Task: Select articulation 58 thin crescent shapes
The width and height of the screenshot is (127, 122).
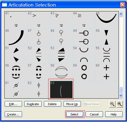Action: 61,72
